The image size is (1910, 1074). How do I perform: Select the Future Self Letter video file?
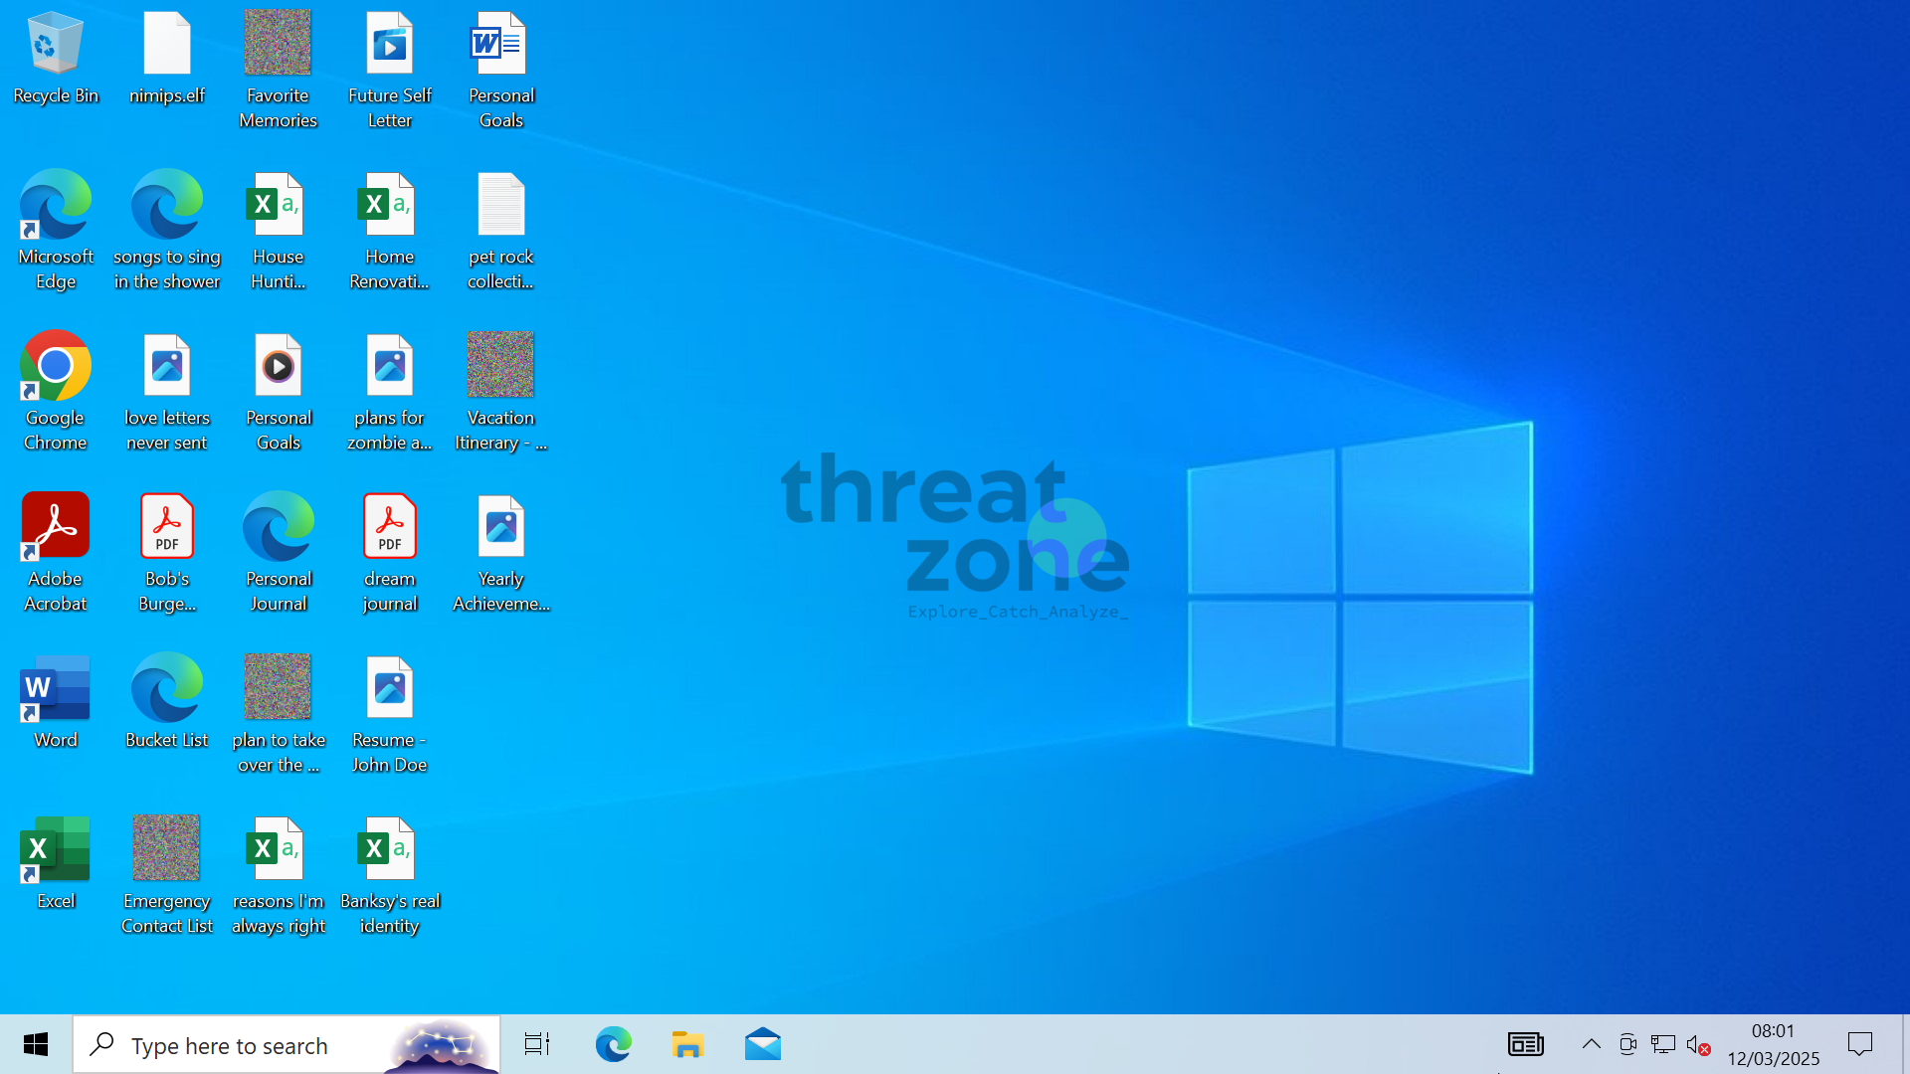pos(390,72)
